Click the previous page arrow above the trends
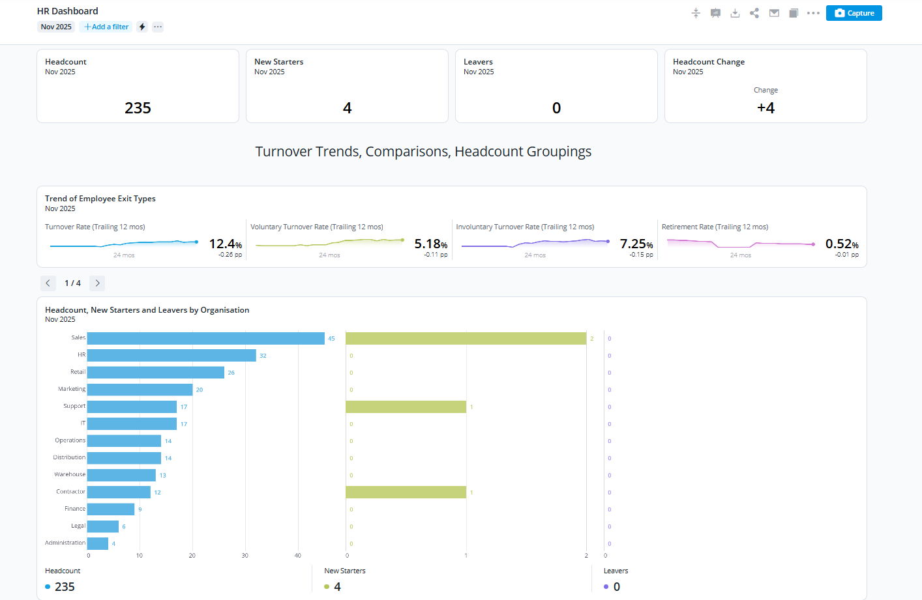 pos(48,283)
